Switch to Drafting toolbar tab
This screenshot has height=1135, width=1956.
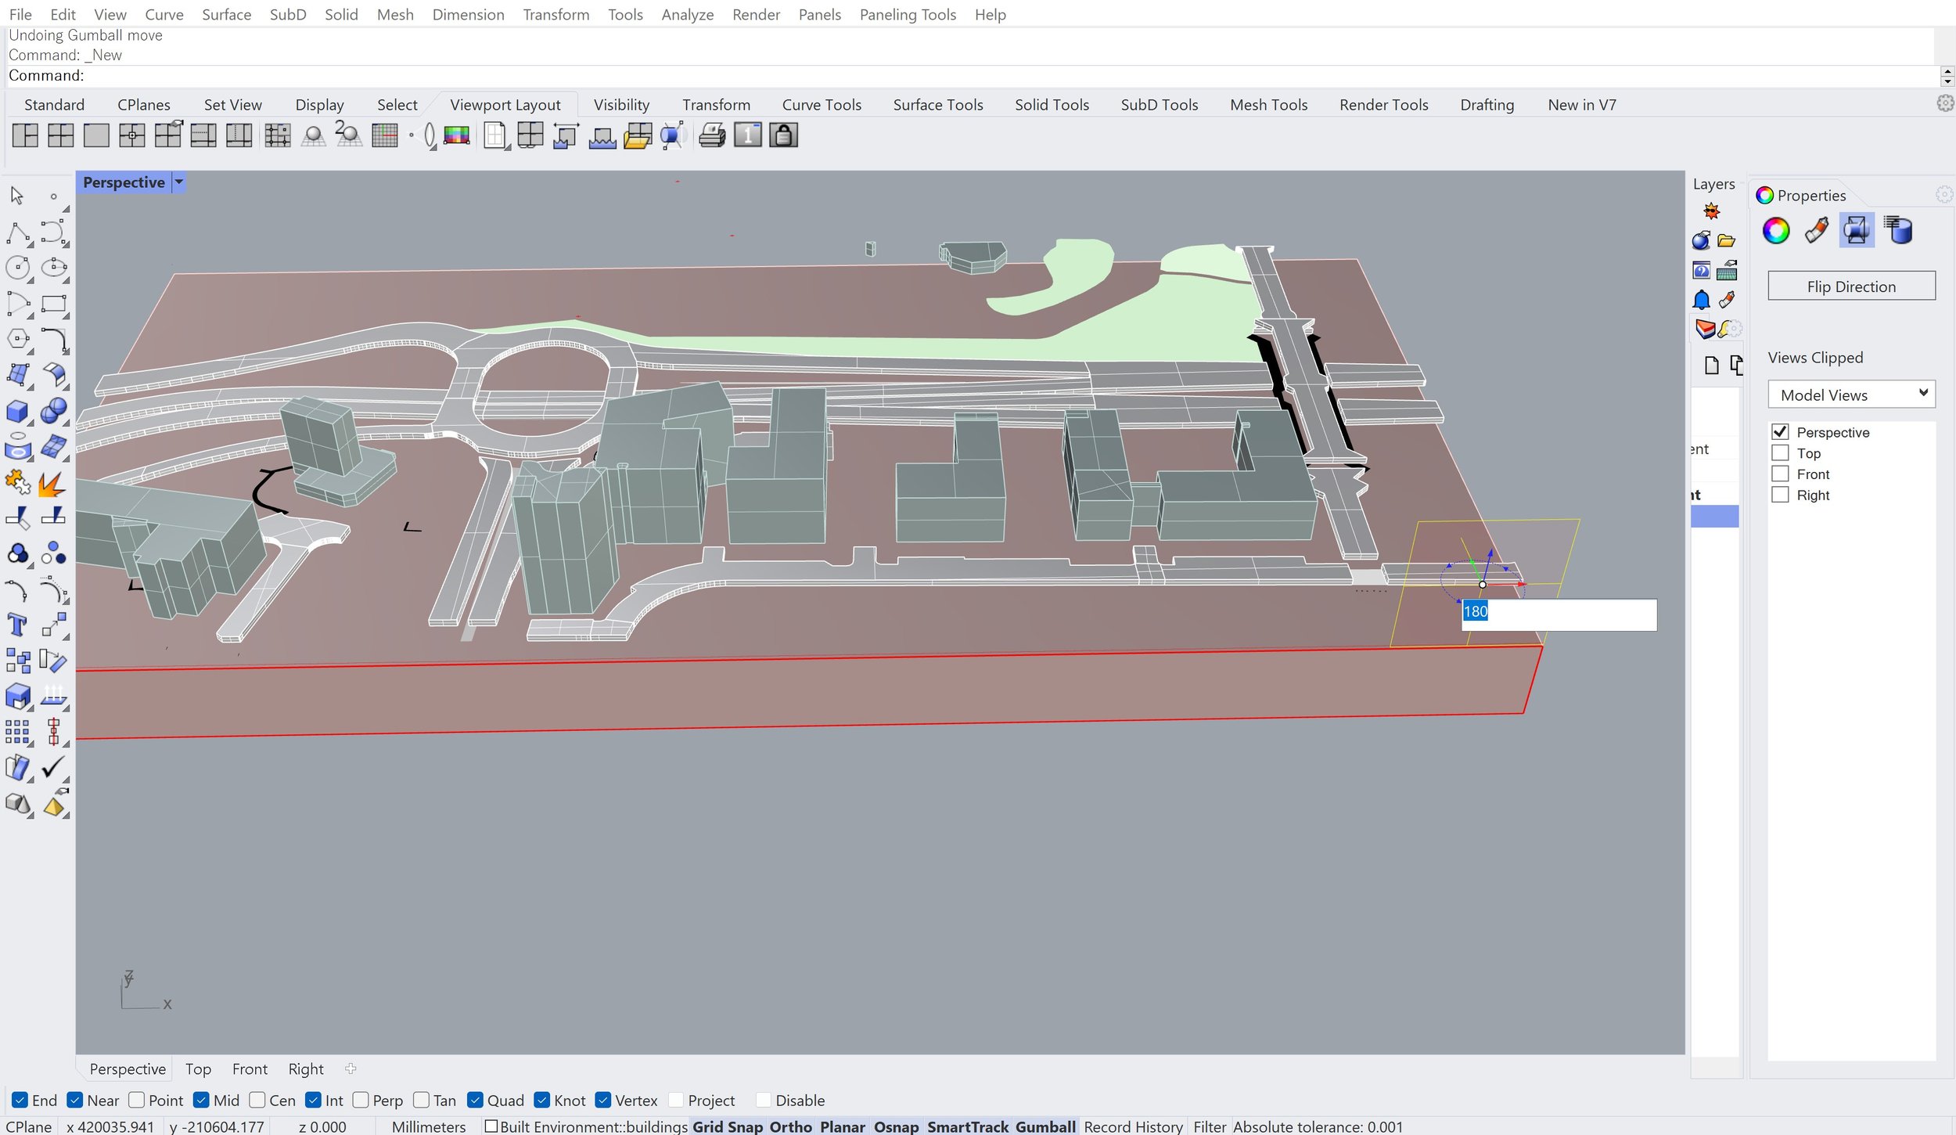click(x=1487, y=105)
